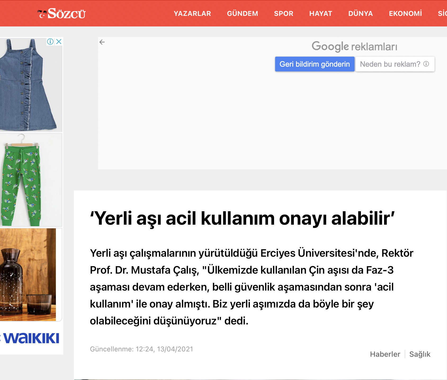Screen dimensions: 447x380
Task: Click the article summary paragraph about Erciyes Üniversitesi
Action: point(252,287)
